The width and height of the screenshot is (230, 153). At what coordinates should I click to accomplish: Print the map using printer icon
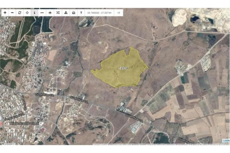73,13
